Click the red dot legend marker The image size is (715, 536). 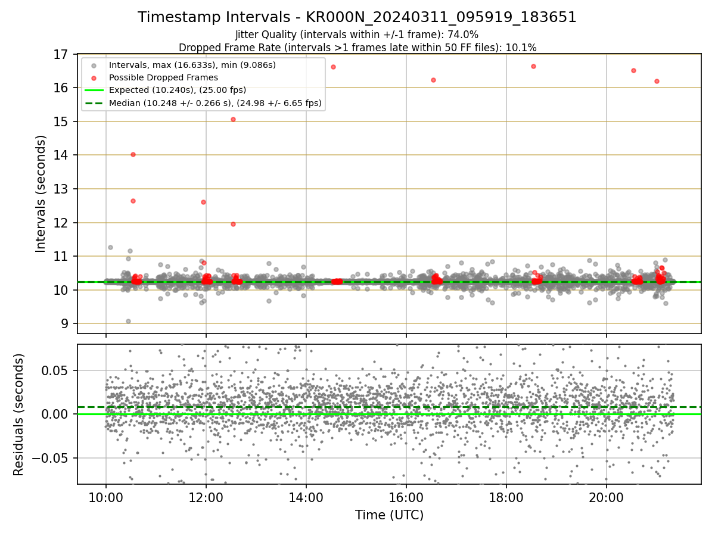(94, 77)
